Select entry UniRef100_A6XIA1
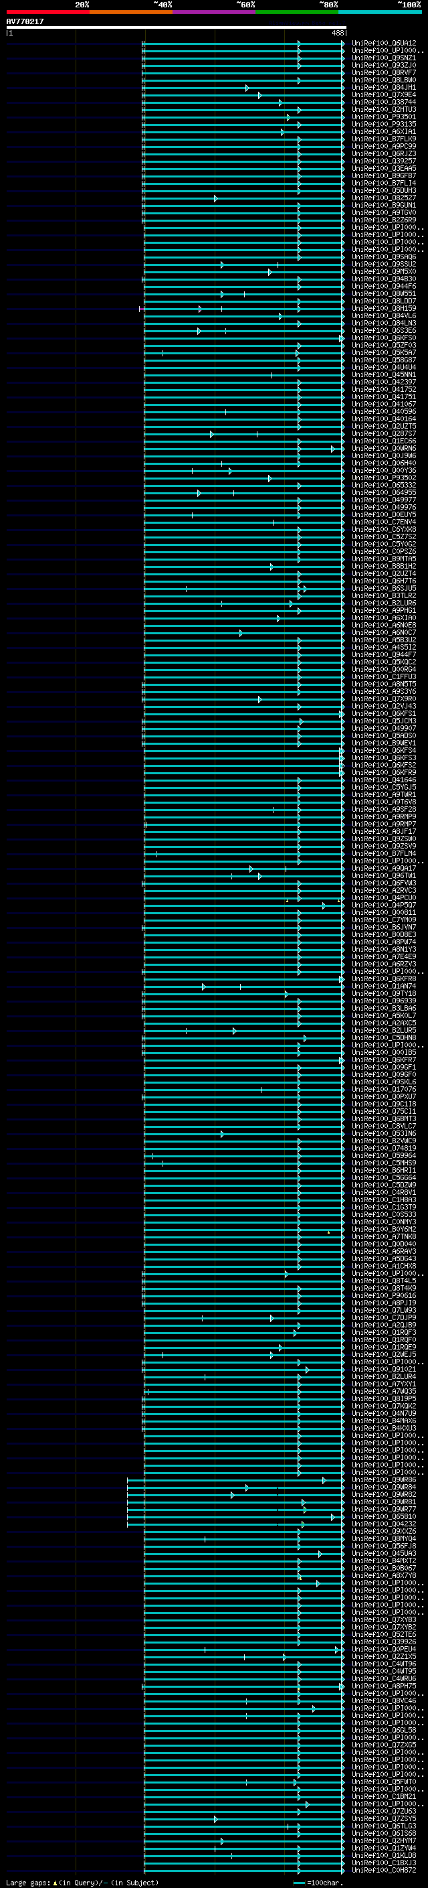This screenshot has width=428, height=1888. (x=384, y=131)
